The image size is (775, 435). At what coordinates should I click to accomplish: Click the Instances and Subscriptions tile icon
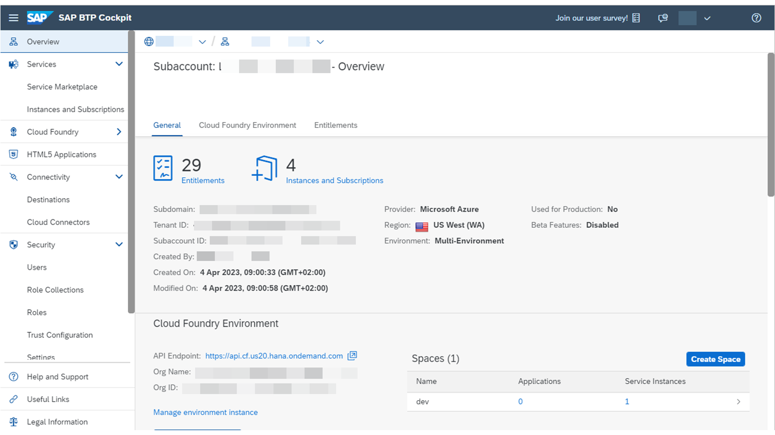click(x=264, y=168)
